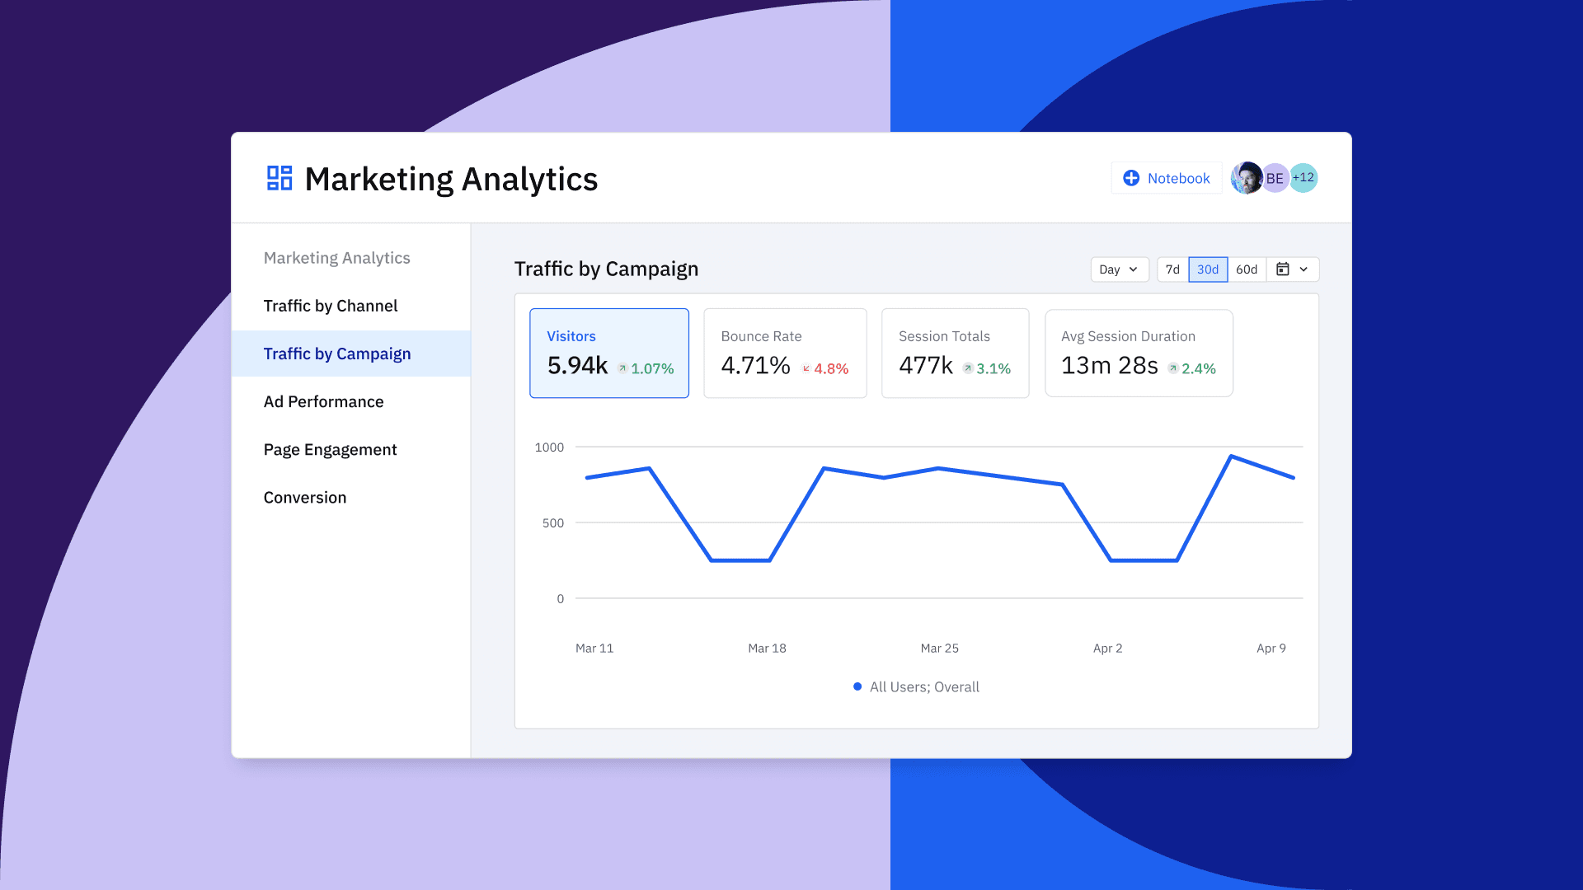Select the Visitors metric card

tap(609, 353)
